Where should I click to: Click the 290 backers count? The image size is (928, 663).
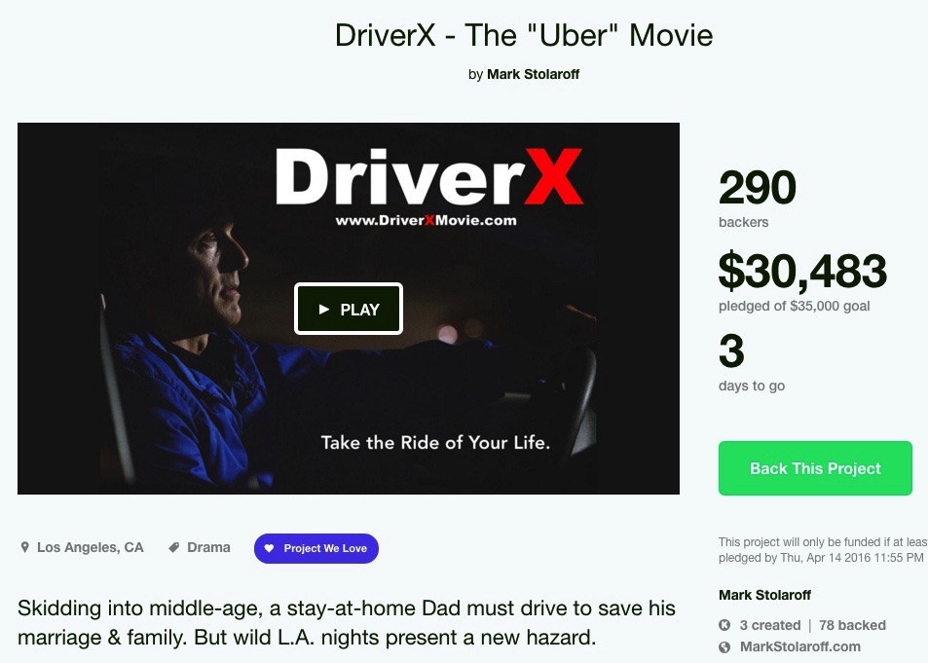coord(757,198)
